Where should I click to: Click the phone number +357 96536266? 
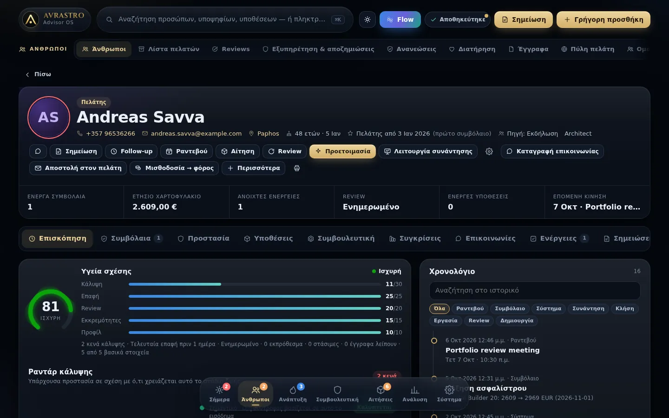tap(111, 134)
